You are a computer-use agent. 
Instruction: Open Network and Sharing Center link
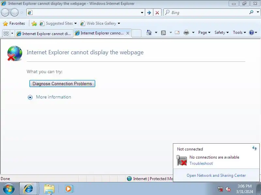coord(216,175)
